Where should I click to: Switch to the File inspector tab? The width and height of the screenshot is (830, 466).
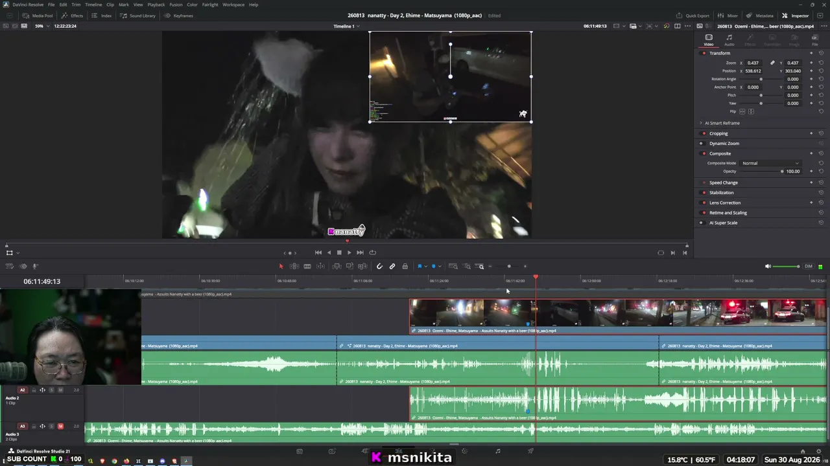(x=815, y=40)
